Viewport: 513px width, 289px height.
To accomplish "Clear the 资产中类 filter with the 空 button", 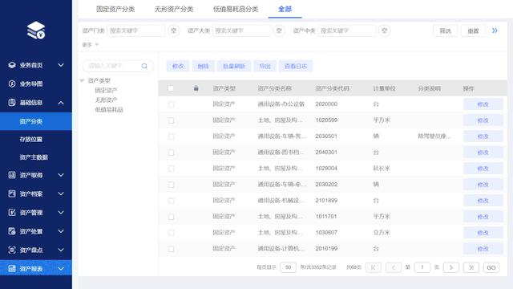I will pos(385,31).
